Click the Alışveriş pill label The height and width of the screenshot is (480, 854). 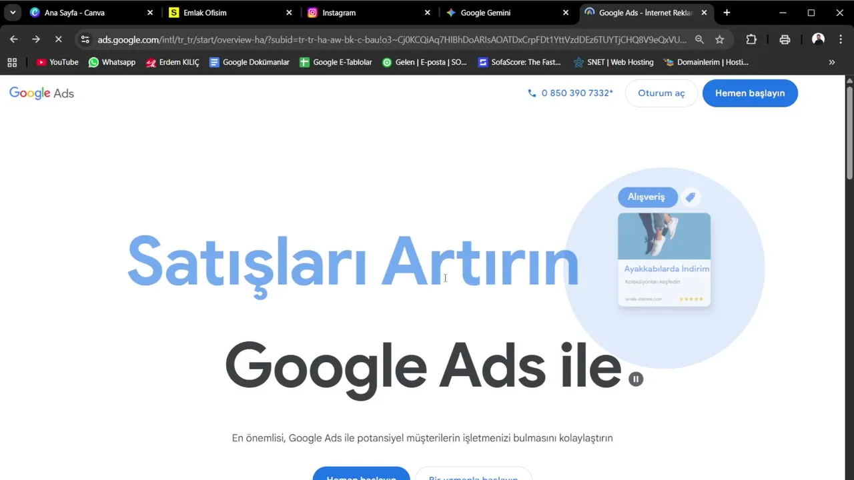pos(647,197)
